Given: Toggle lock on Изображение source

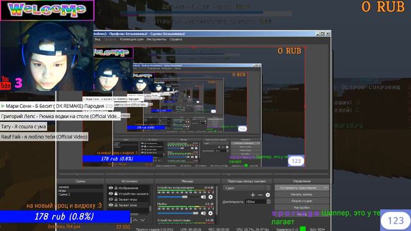Looking at the screenshot, I should pyautogui.click(x=116, y=188).
